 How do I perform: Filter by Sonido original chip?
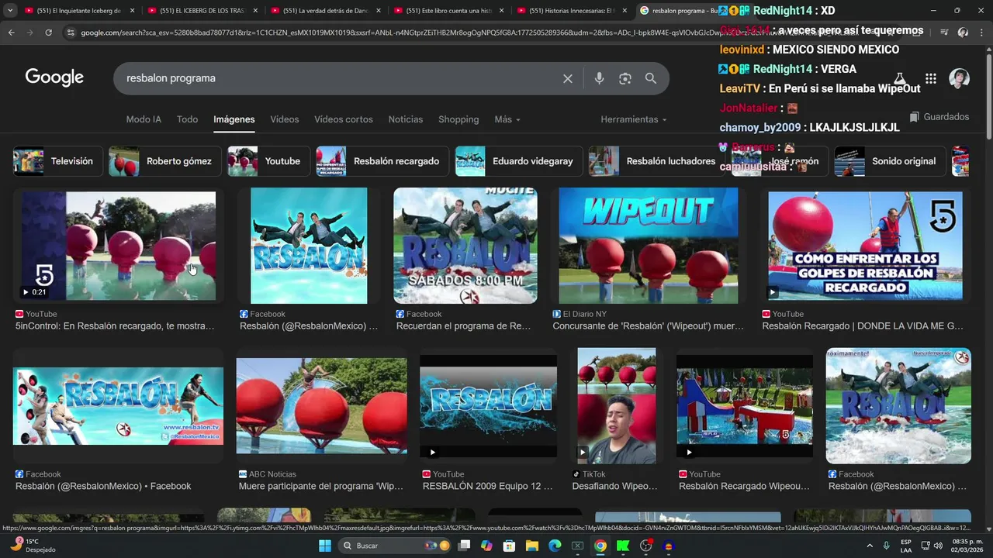889,161
